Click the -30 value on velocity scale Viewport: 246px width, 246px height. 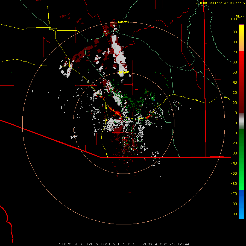click(x=234, y=153)
